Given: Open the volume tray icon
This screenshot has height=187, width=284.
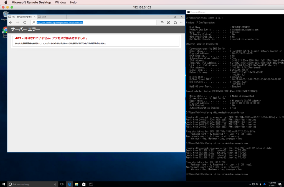Looking at the screenshot, I should (x=257, y=185).
